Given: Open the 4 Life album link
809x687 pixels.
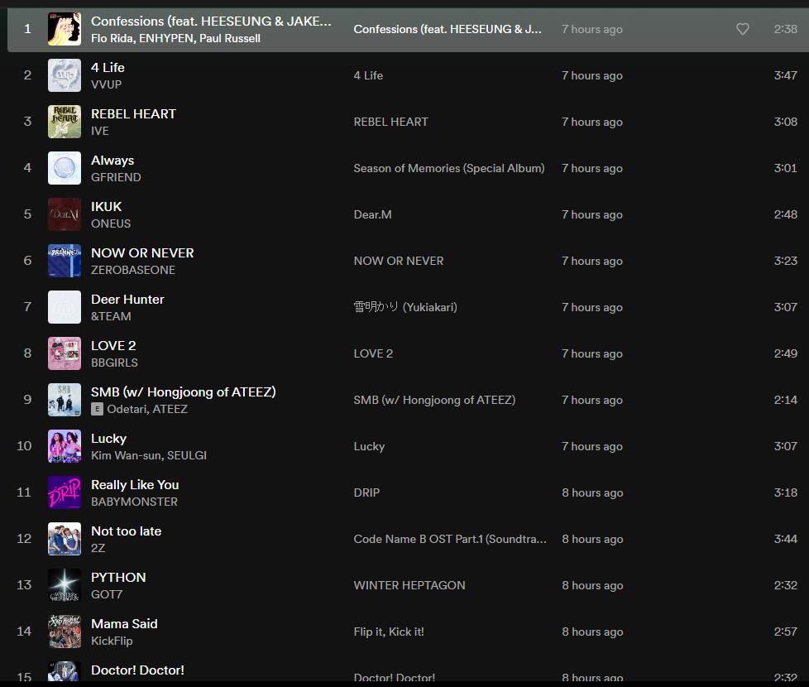Looking at the screenshot, I should coord(368,76).
